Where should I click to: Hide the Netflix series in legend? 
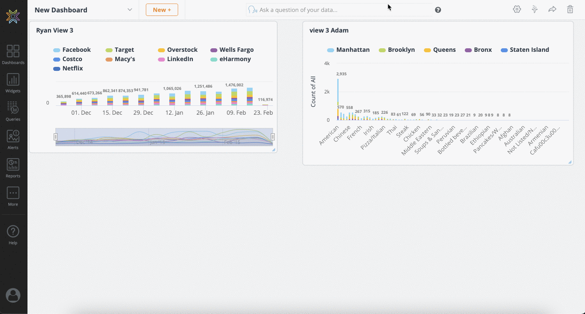tap(68, 69)
